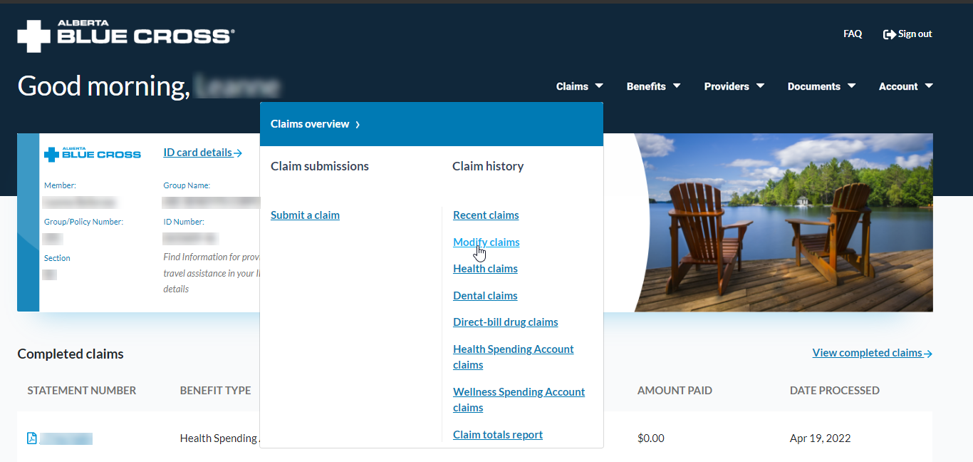This screenshot has height=462, width=973.
Task: Click the AMOUNT PAID column header
Action: coord(675,390)
